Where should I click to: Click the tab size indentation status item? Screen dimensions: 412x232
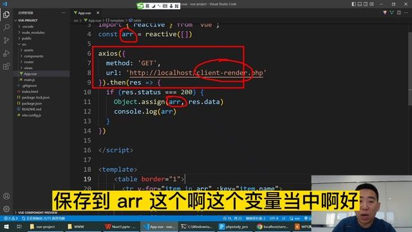tap(256, 218)
